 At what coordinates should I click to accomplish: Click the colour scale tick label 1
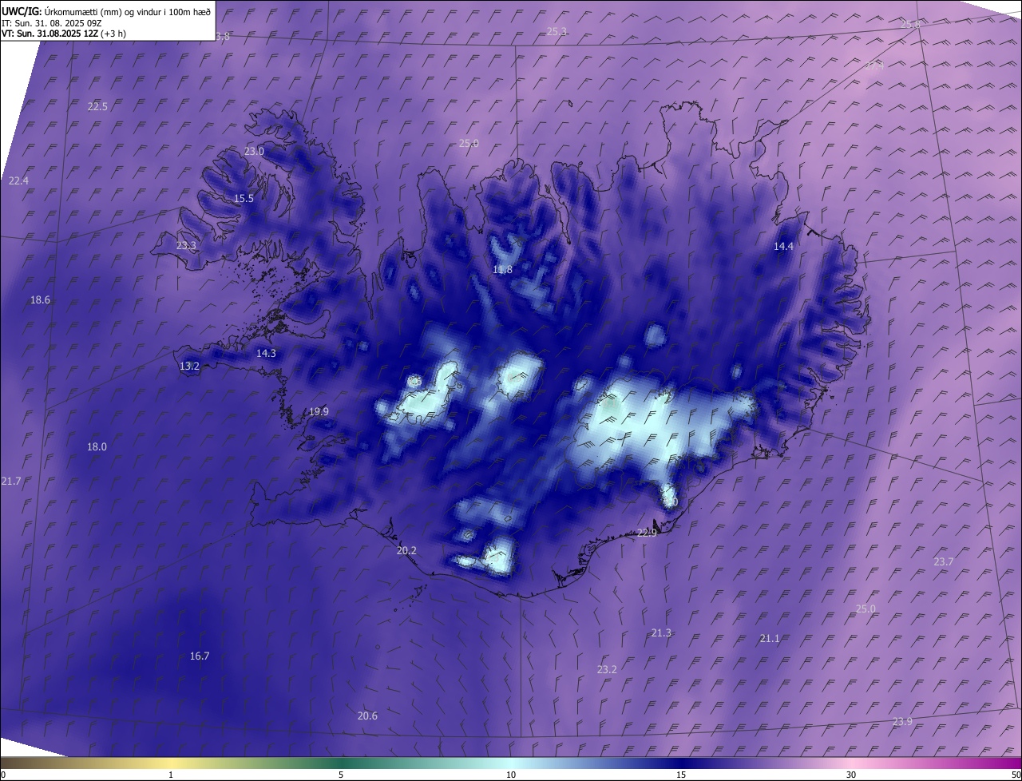click(x=171, y=775)
